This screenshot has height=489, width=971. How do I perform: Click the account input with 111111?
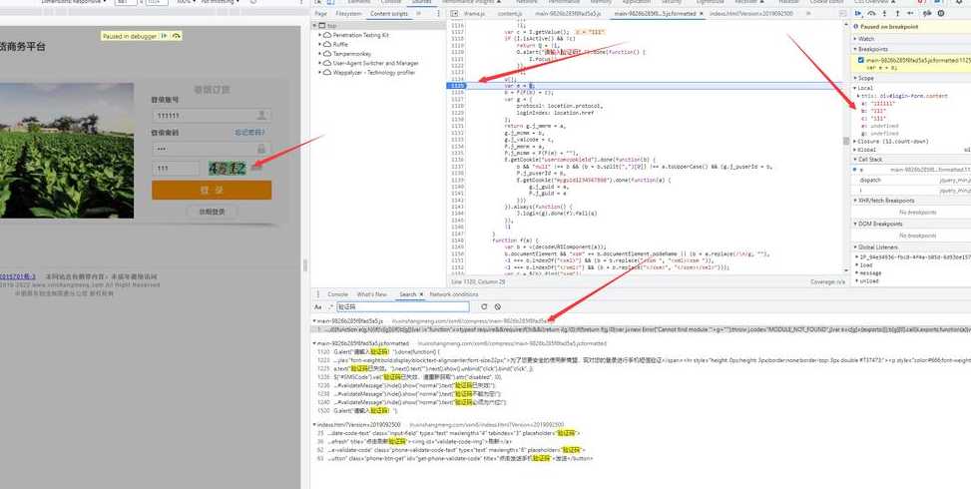(212, 116)
